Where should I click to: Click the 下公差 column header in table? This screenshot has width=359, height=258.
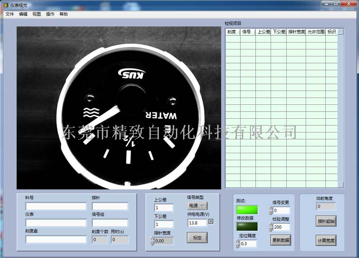(x=279, y=32)
